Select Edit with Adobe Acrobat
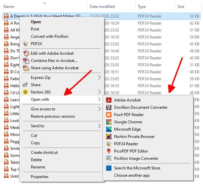203x184 pixels. (52, 53)
